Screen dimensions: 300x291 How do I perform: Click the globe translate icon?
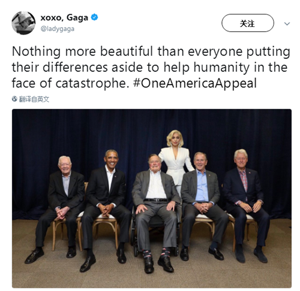(14, 99)
